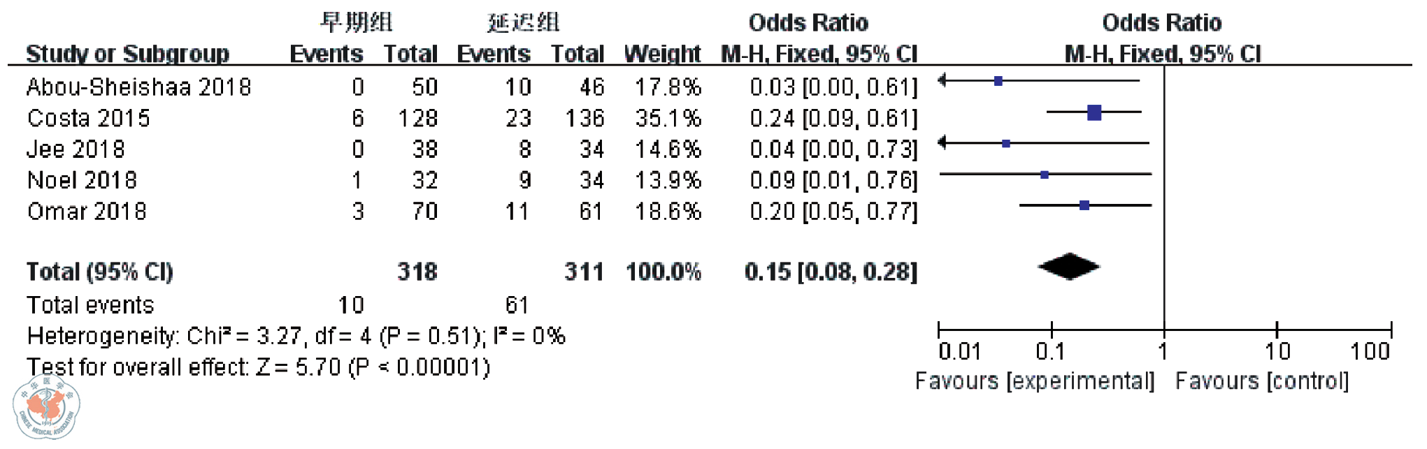Image resolution: width=1427 pixels, height=449 pixels.
Task: Click the left arrow on Abou-Sheishaa's confidence interval
Action: point(942,81)
